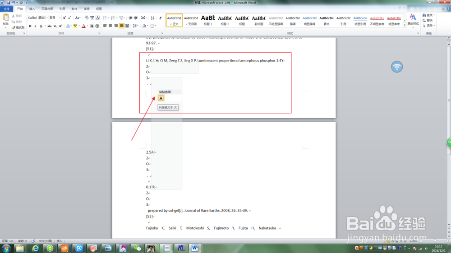Click the character shading icon
The height and width of the screenshot is (253, 451).
92,26
